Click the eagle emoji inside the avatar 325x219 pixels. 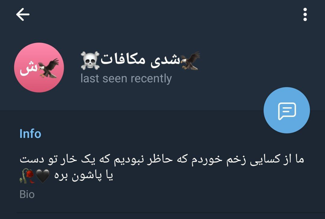[x=49, y=68]
